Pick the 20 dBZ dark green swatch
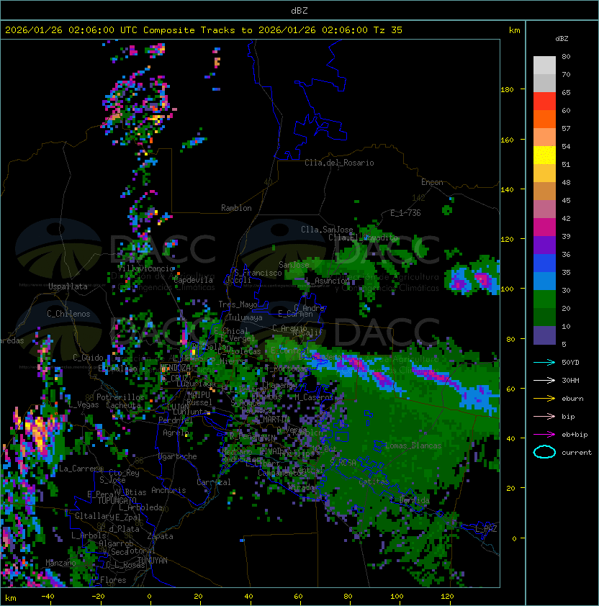Image resolution: width=599 pixels, height=606 pixels. click(544, 317)
